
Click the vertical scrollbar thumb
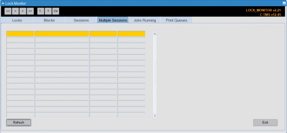pos(155,72)
